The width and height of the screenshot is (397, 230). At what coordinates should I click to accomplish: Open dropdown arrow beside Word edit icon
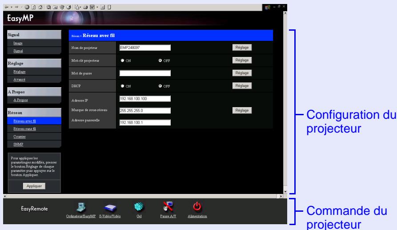97,7
